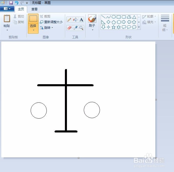Select the Magnifier tool
The height and width of the screenshot is (172, 174).
coord(81,28)
